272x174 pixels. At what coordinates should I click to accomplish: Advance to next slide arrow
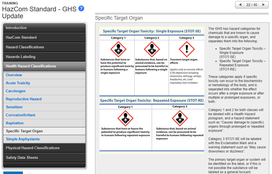(264, 5)
